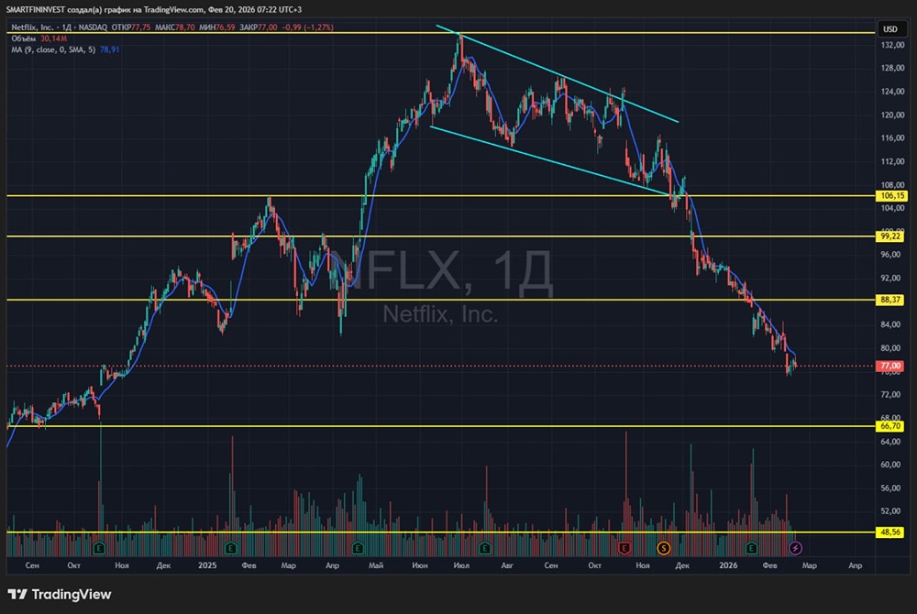917x614 pixels.
Task: Click the −0,99 (−1,27%) change value
Action: (307, 27)
